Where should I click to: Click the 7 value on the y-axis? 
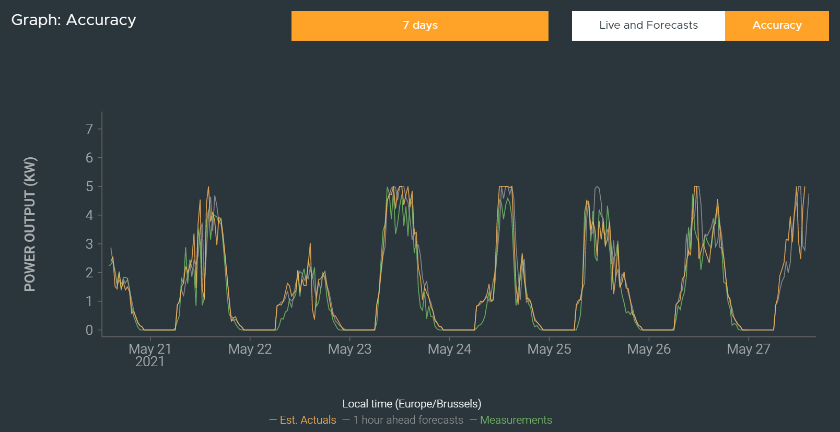coord(89,129)
